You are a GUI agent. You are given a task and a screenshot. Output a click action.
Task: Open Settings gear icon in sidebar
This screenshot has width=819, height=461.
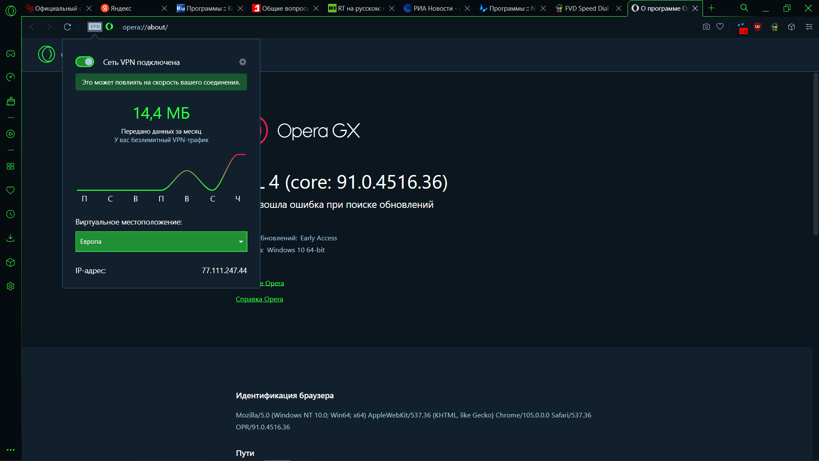pyautogui.click(x=11, y=286)
